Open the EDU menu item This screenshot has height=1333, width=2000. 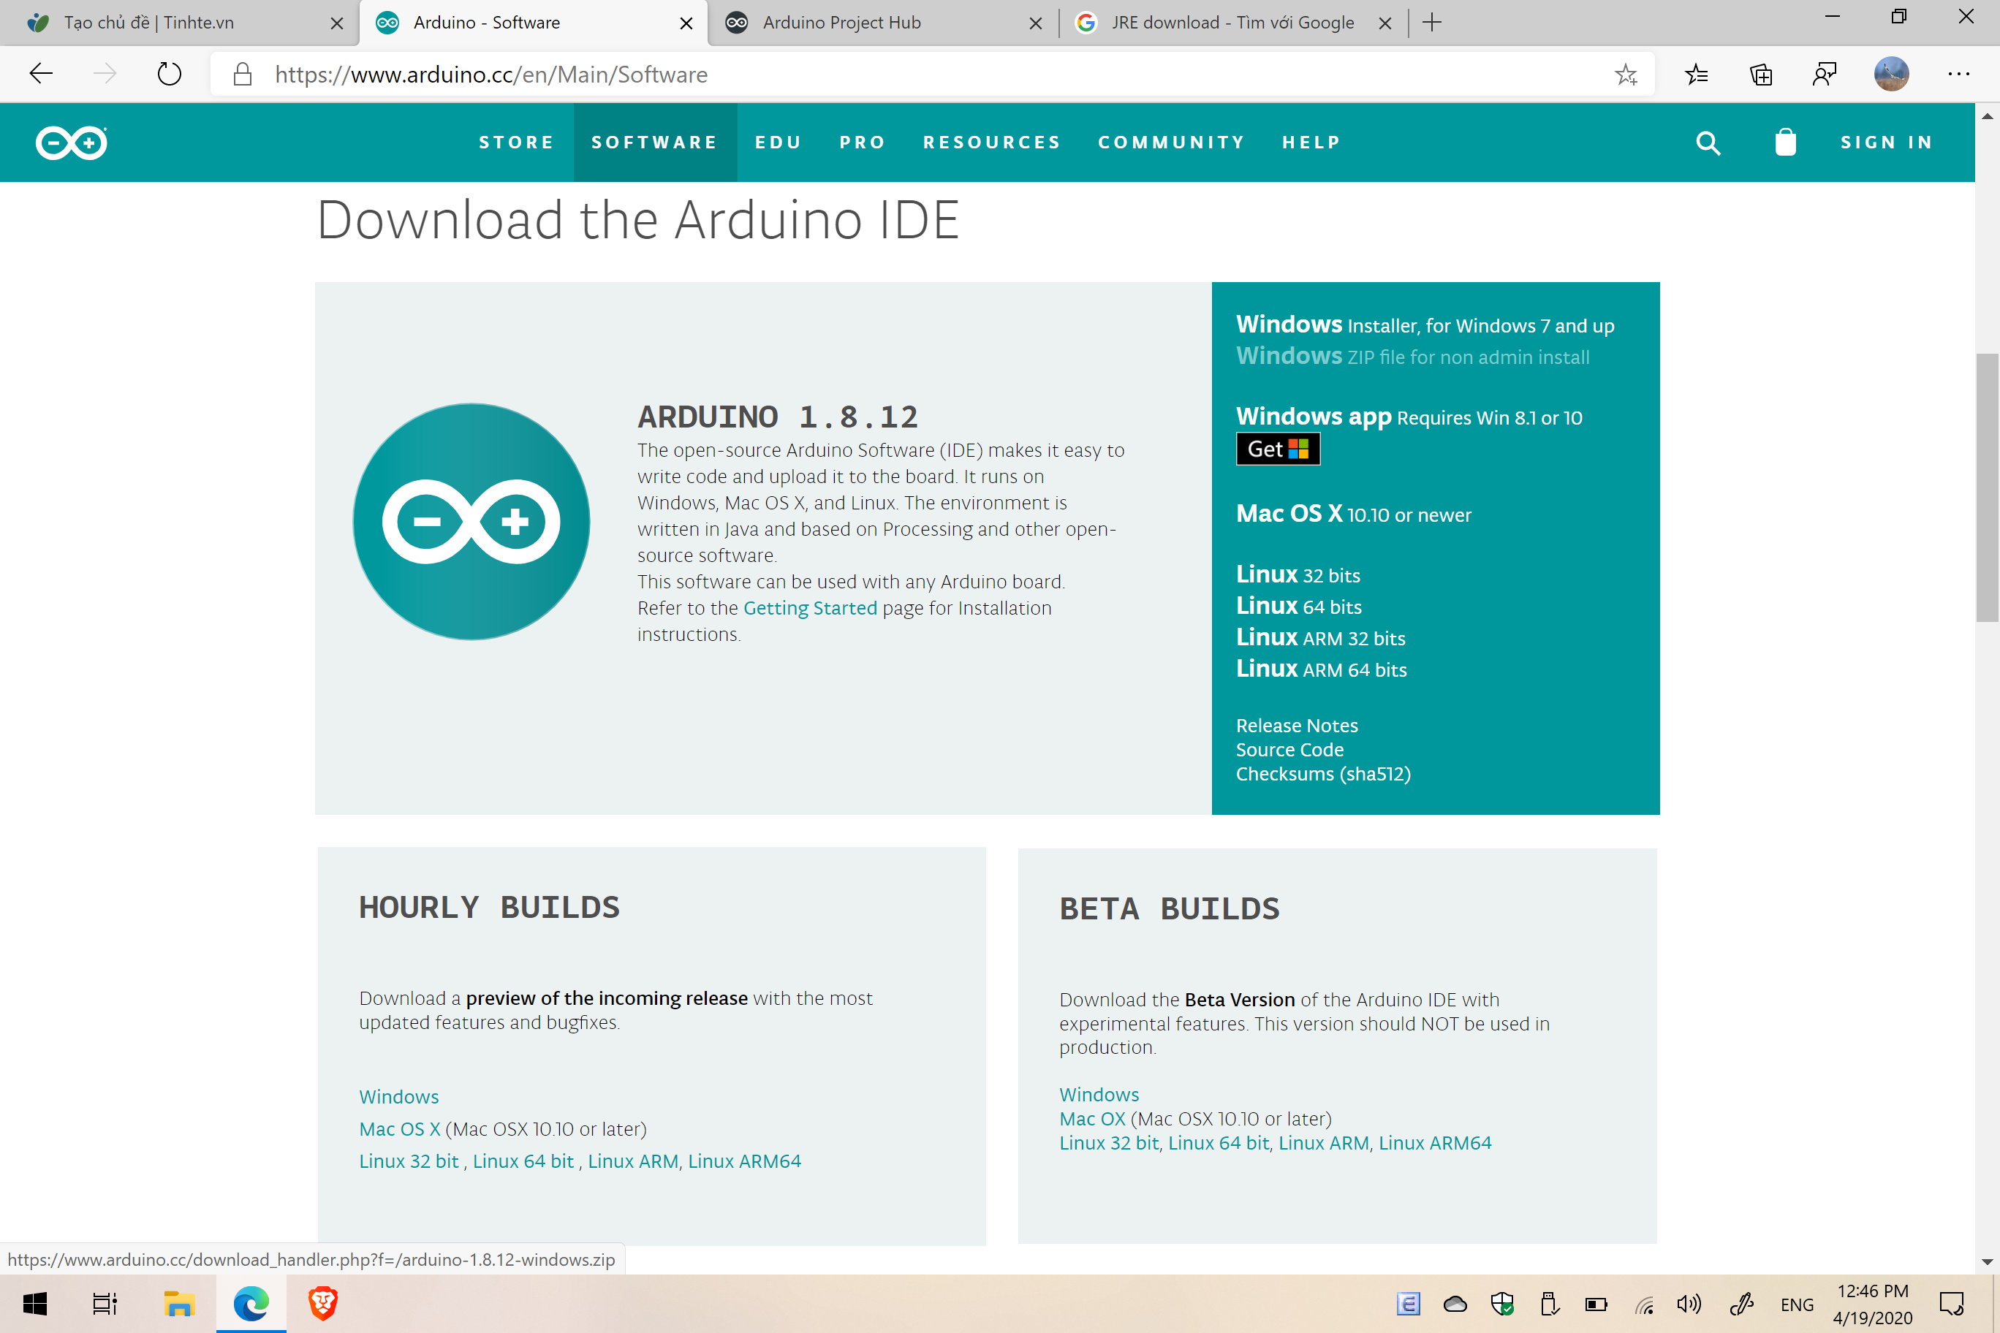(x=778, y=142)
